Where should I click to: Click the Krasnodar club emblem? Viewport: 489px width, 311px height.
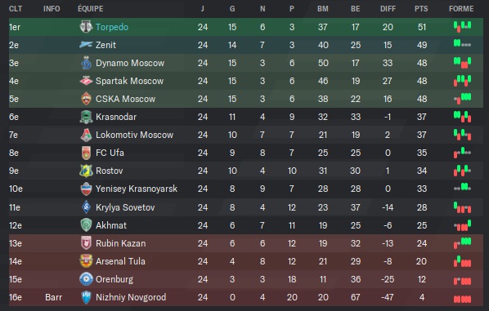(x=86, y=117)
